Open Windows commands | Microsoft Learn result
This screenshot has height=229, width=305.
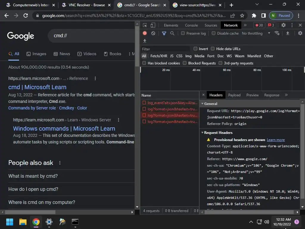[x=64, y=129]
